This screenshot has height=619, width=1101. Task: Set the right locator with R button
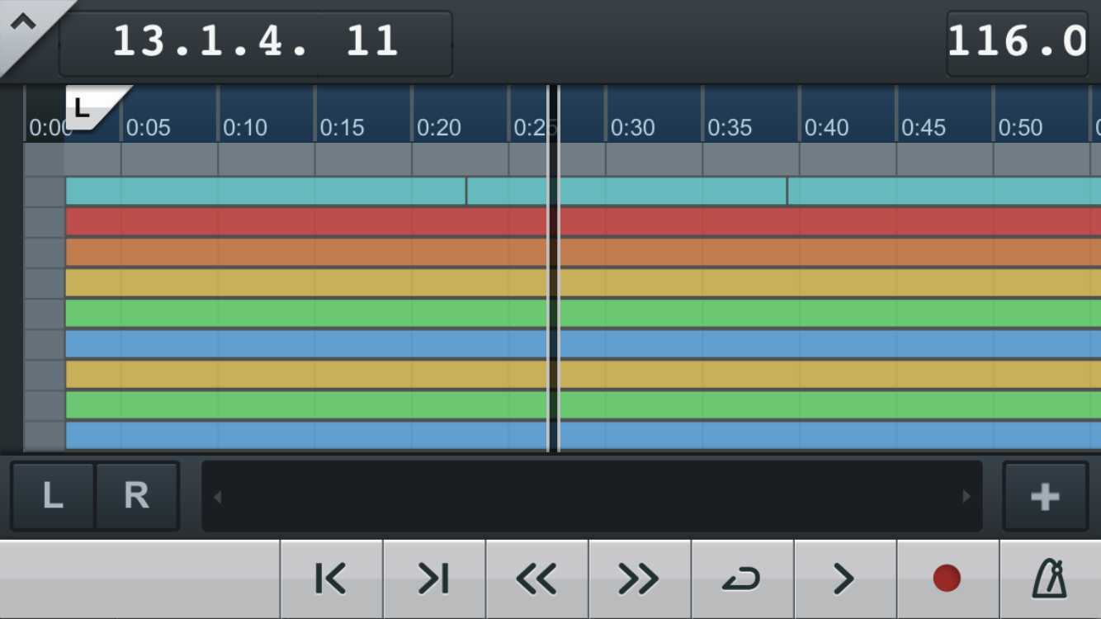pos(136,496)
